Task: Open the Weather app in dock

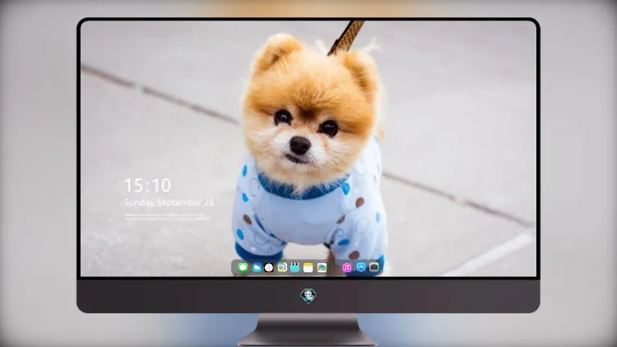Action: [257, 267]
